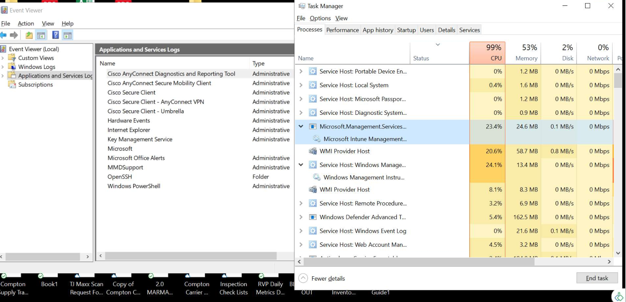Viewport: 626px width, 302px height.
Task: Click right arrow of tree pane scrollbar
Action: click(x=88, y=257)
